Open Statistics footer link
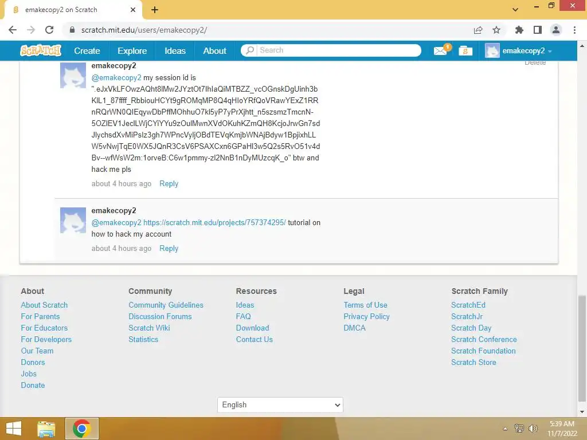The width and height of the screenshot is (587, 440). click(x=143, y=339)
